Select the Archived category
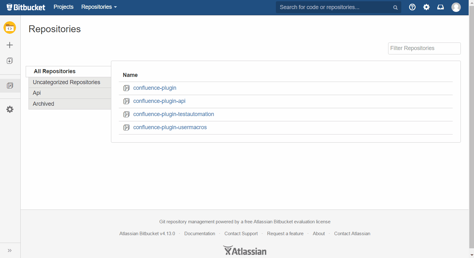Viewport: 474px width, 258px height. 43,104
